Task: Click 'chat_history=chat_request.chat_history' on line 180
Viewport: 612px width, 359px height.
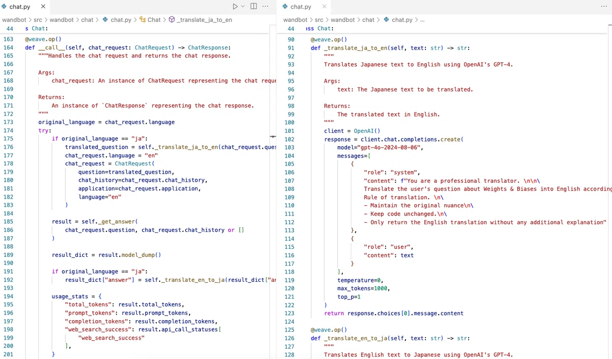Action: (x=142, y=180)
